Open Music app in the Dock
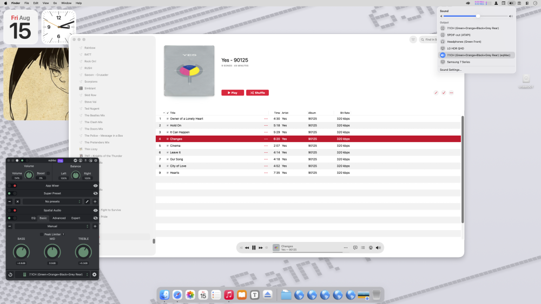The image size is (541, 304). (x=229, y=295)
